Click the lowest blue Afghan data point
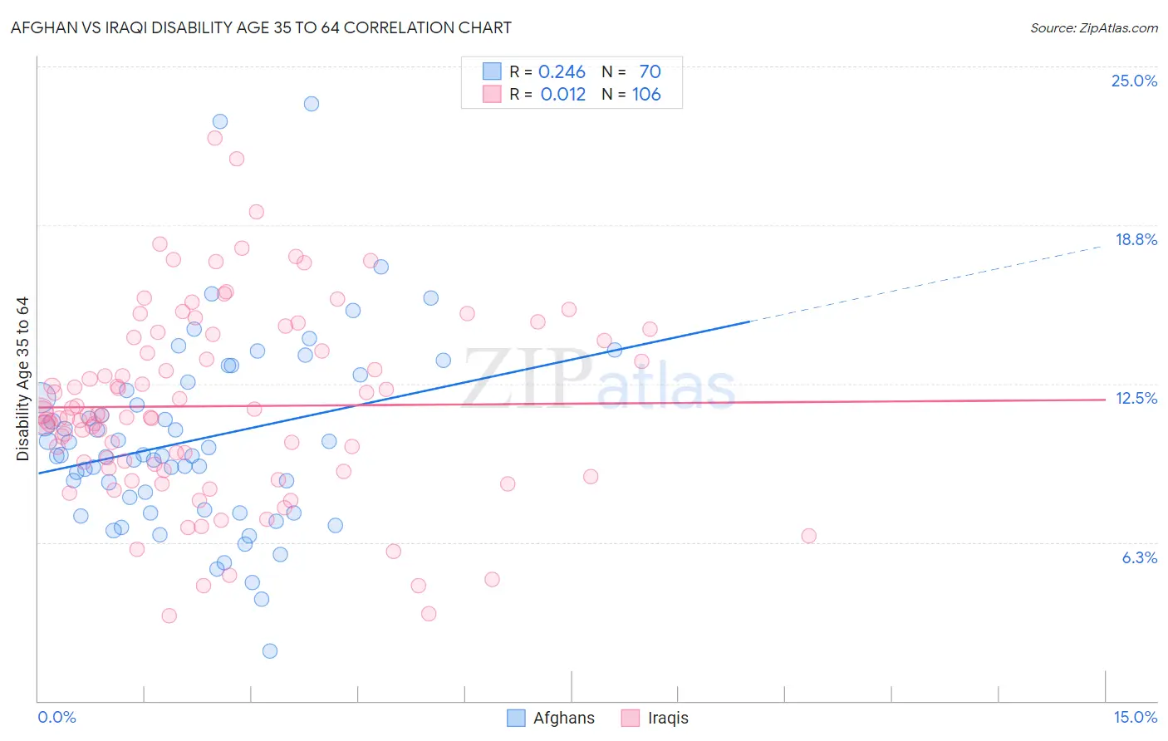This screenshot has height=741, width=1168. tap(270, 651)
